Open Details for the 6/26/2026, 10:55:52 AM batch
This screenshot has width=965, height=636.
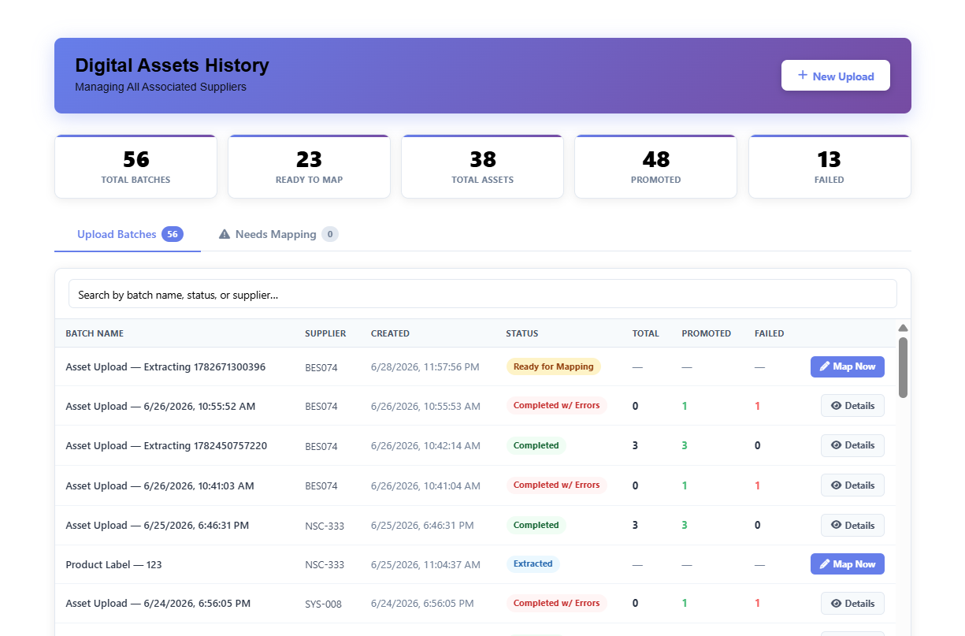point(852,406)
